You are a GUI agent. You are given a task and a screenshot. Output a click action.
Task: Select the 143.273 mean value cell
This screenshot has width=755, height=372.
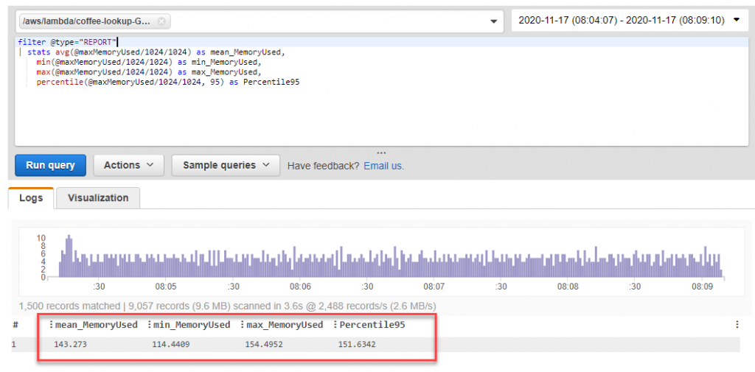[70, 345]
